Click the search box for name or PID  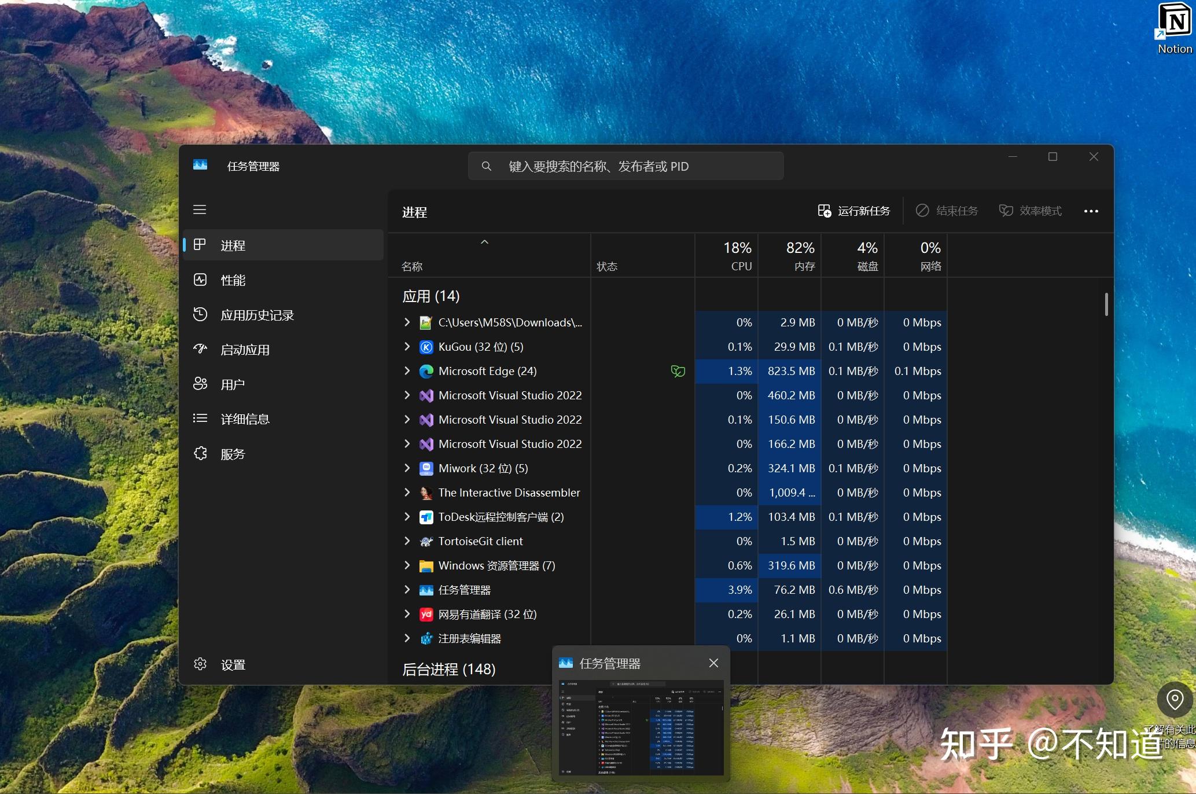click(625, 166)
